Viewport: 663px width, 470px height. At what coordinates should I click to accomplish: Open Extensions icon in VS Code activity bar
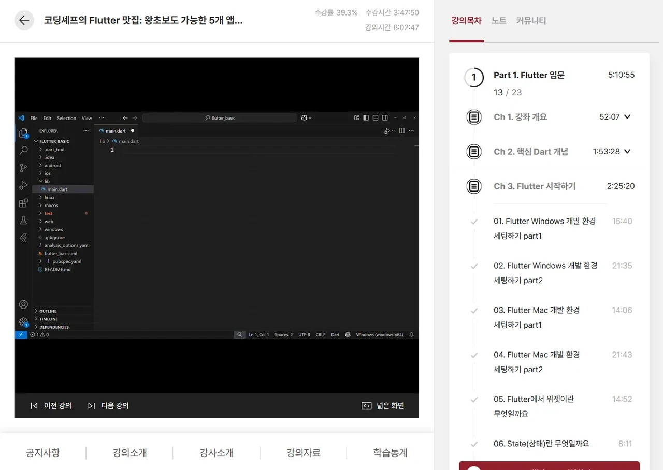(23, 203)
